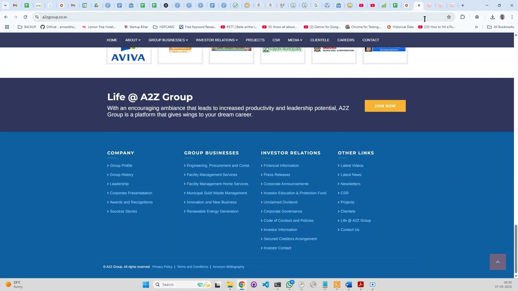Viewport: 518px width, 291px height.
Task: Open the Historical Data bookmark
Action: [x=400, y=27]
